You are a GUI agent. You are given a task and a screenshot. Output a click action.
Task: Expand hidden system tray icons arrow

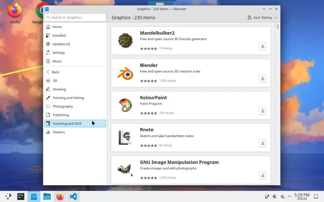tap(290, 196)
